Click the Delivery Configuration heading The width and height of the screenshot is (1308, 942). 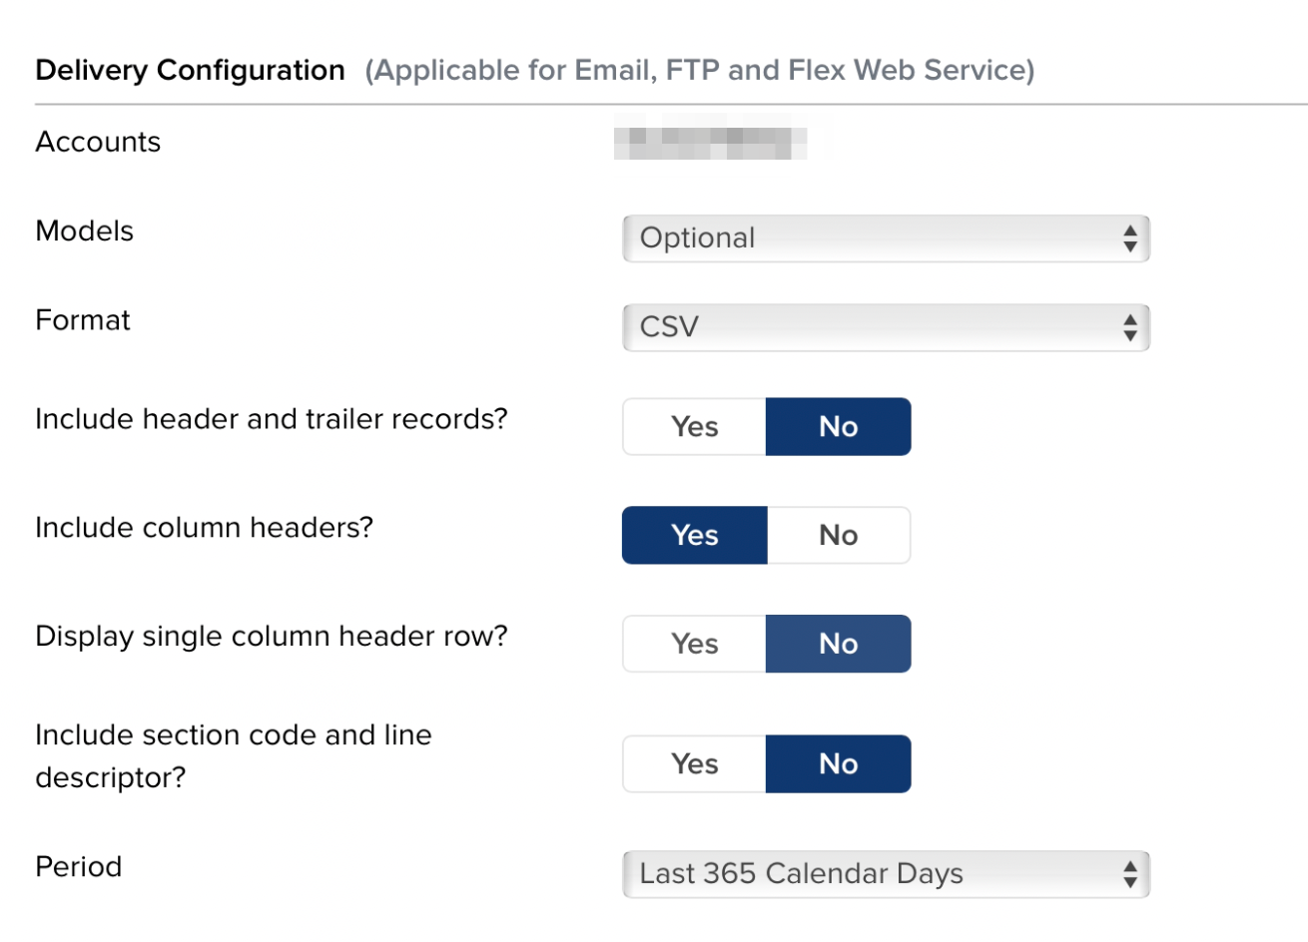pos(190,69)
